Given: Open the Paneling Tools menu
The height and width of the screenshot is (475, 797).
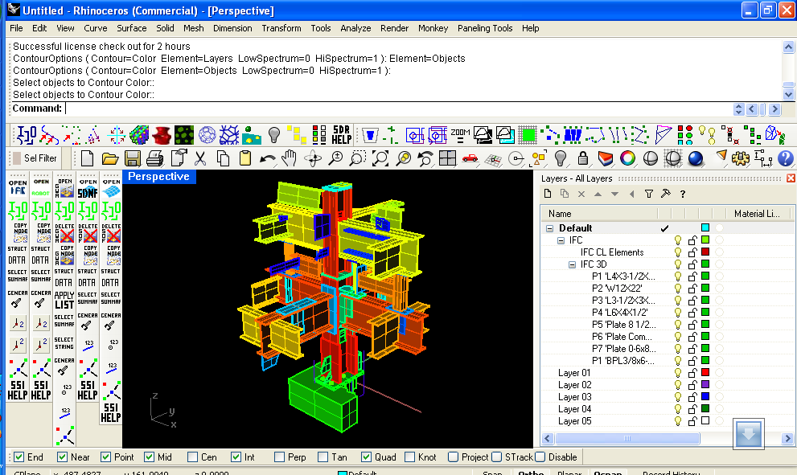Looking at the screenshot, I should [485, 28].
